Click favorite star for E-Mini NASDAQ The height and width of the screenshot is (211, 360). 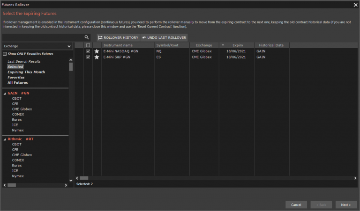coord(97,51)
